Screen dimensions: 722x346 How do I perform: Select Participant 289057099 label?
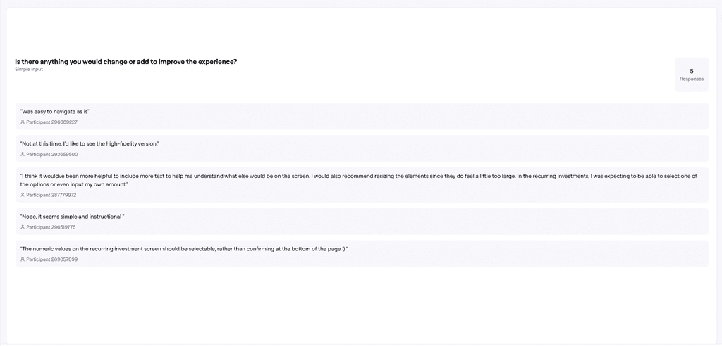51,259
